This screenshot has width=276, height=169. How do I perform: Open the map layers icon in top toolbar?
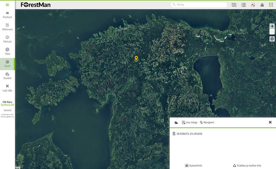[234, 5]
